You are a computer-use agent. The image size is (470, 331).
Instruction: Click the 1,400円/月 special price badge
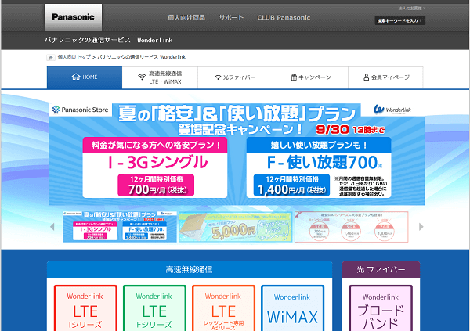point(291,185)
